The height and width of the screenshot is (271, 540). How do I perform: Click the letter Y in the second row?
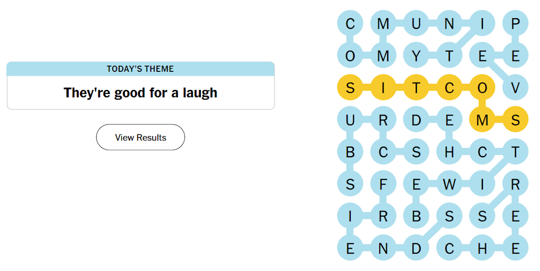[416, 55]
